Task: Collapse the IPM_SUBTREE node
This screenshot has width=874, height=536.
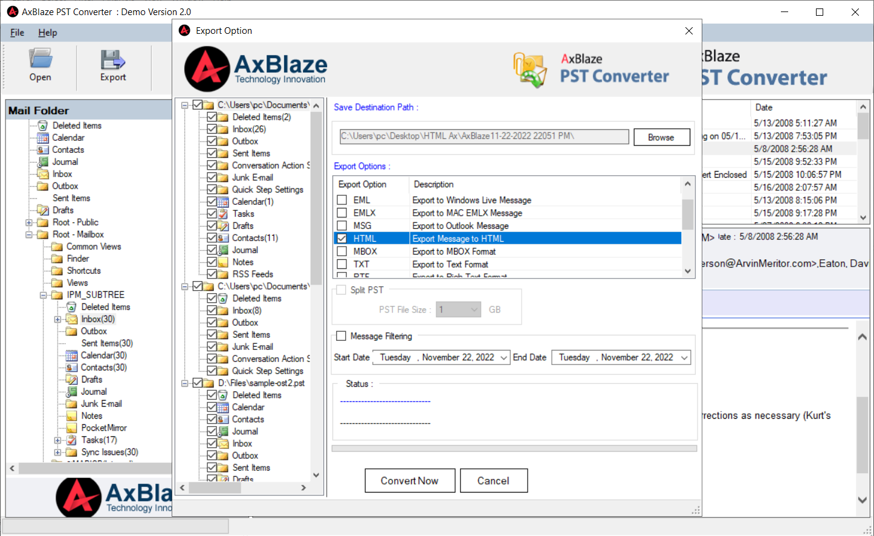Action: 43,295
